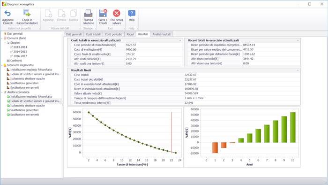The height and width of the screenshot is (185, 328).
Task: Click the year 10 green bar
Action: (293, 127)
